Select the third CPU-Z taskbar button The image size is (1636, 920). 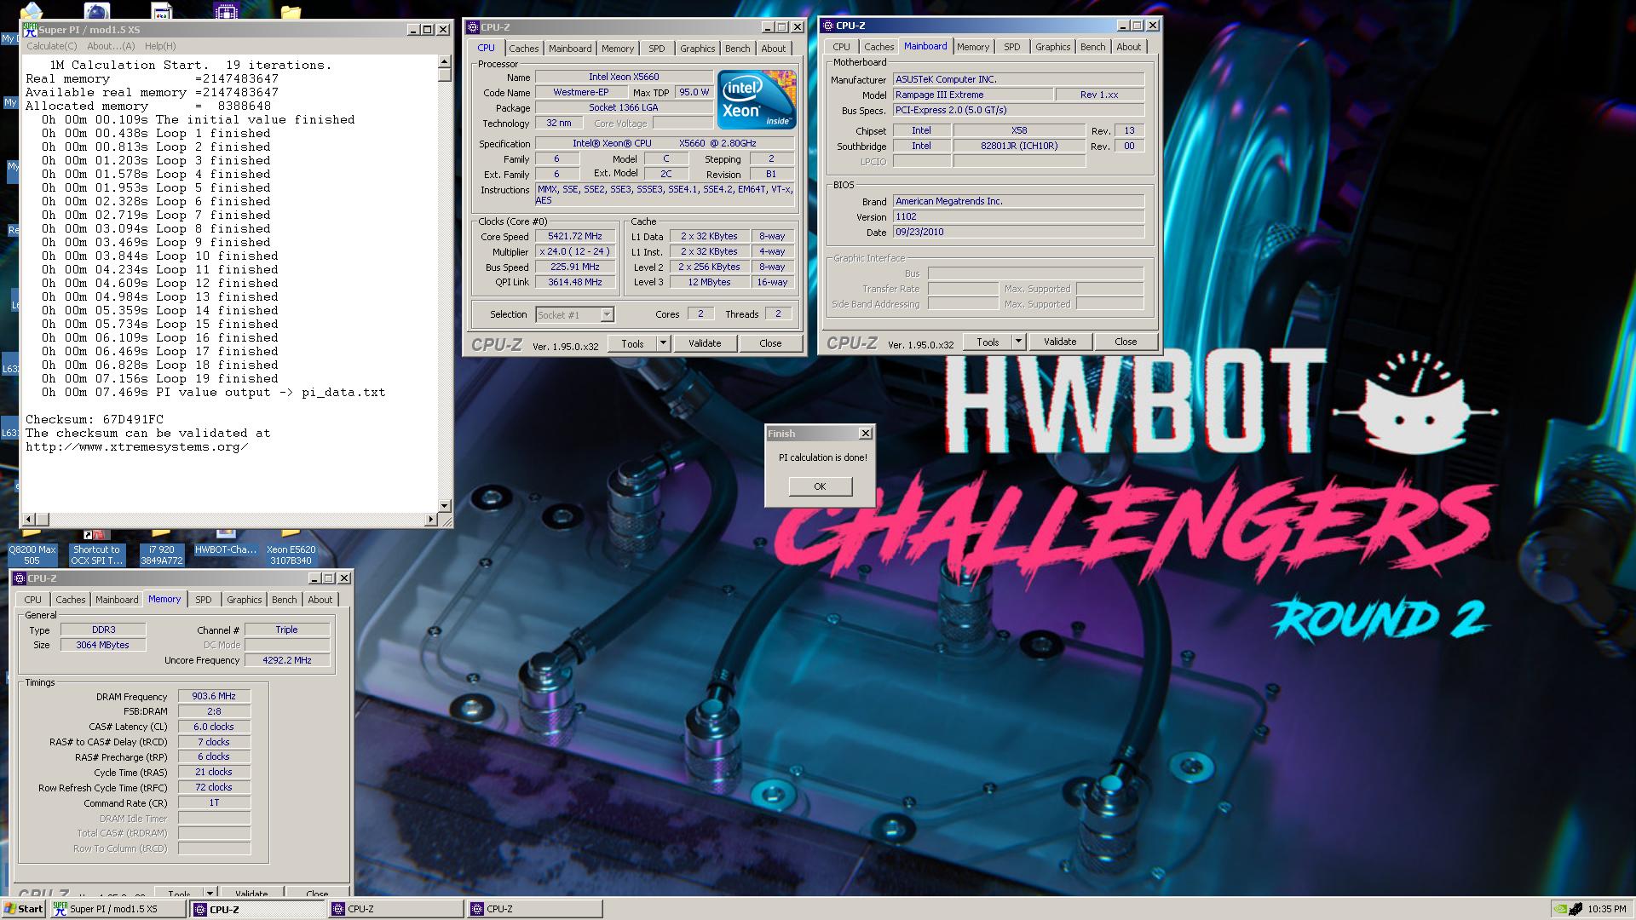[x=535, y=909]
